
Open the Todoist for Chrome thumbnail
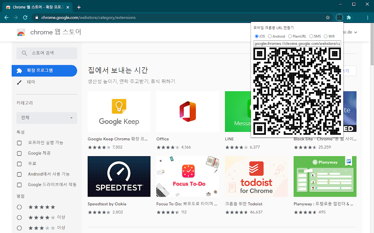point(256,177)
